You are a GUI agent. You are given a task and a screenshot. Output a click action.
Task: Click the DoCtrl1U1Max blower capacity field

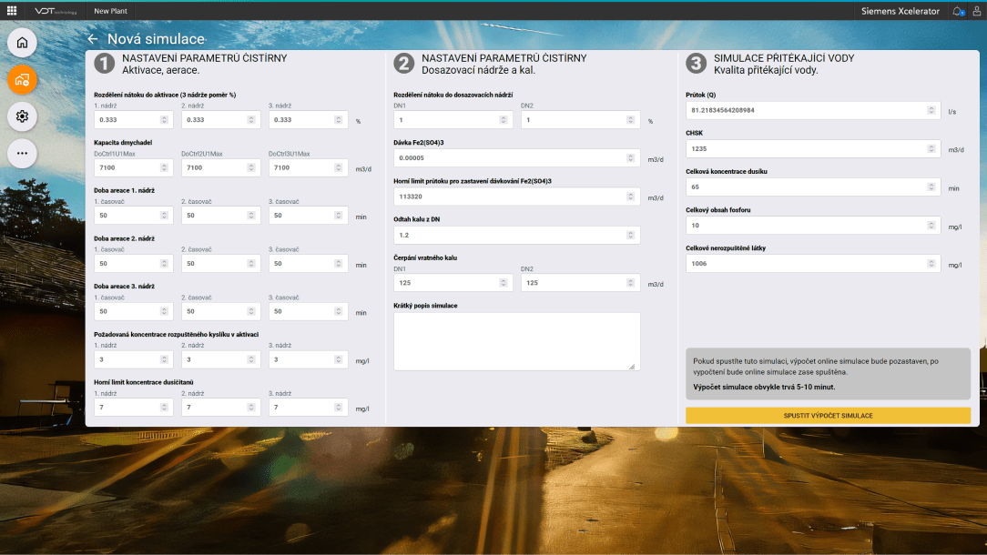pos(127,167)
